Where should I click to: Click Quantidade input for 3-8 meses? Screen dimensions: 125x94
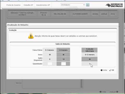[64, 64]
